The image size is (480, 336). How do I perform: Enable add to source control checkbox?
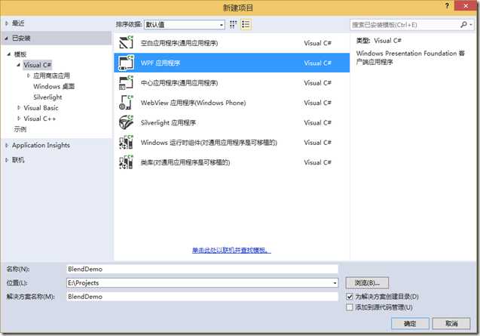(350, 307)
